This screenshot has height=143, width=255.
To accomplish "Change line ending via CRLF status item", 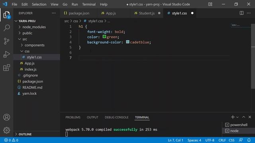I will (x=222, y=140).
